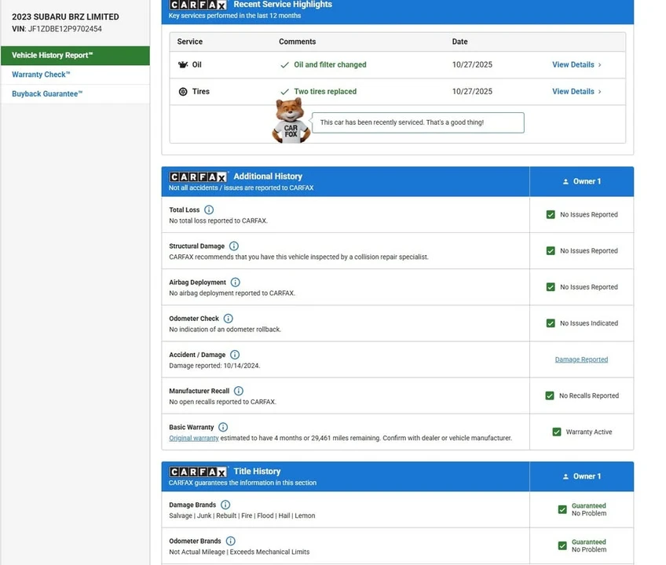Click the chevron next to Oil View Details
Screen dimensions: 666x565
click(600, 65)
